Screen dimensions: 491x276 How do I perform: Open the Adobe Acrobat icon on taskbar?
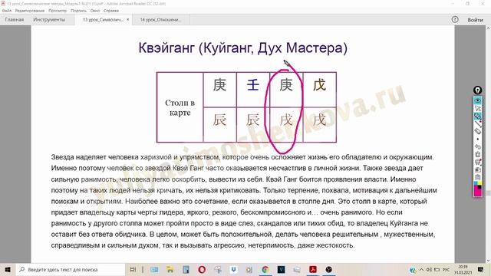tap(313, 270)
